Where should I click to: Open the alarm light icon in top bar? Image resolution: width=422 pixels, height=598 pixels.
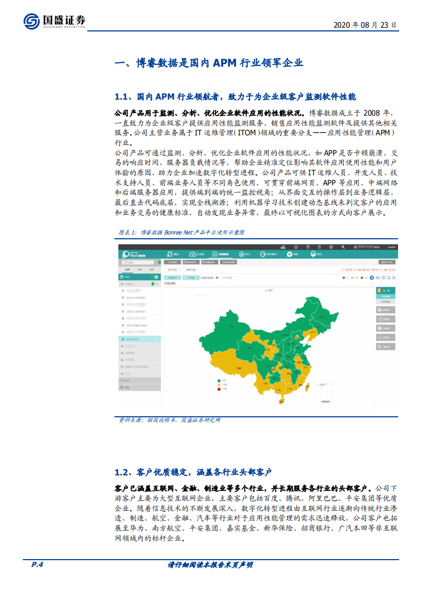[x=296, y=247]
